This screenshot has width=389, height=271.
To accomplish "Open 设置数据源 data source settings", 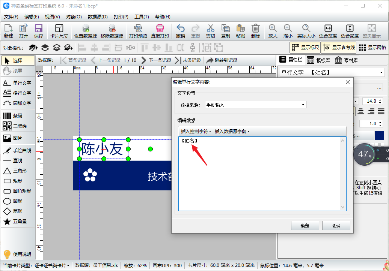I will pyautogui.click(x=85, y=31).
